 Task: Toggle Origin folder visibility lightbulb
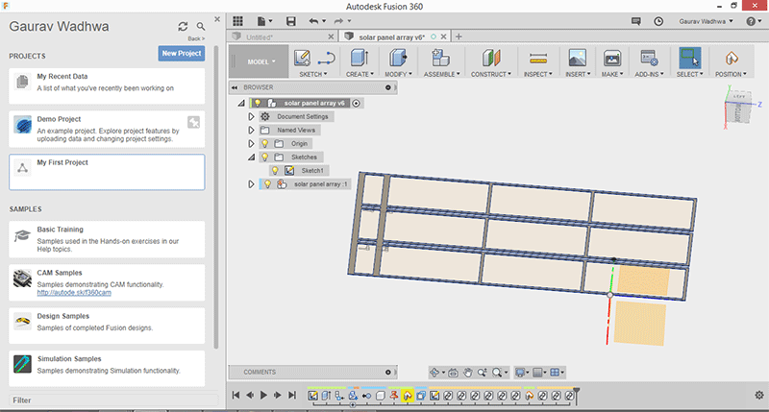pos(266,143)
